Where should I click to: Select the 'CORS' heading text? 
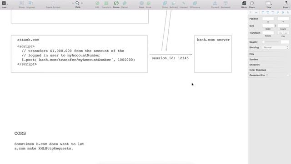point(20,133)
